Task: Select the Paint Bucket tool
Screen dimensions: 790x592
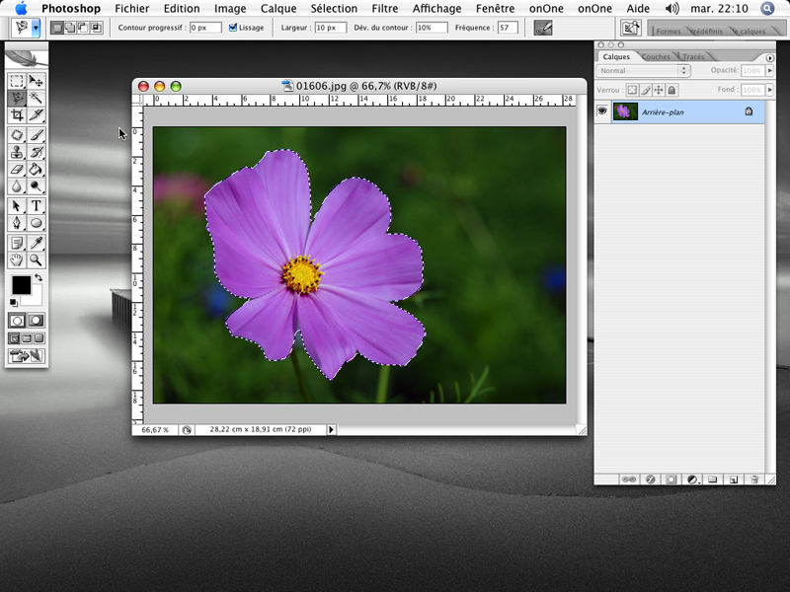Action: [x=36, y=170]
